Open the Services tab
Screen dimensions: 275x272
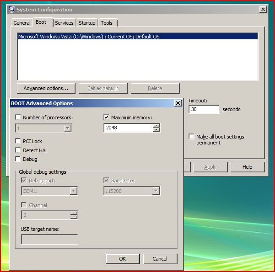click(x=64, y=23)
